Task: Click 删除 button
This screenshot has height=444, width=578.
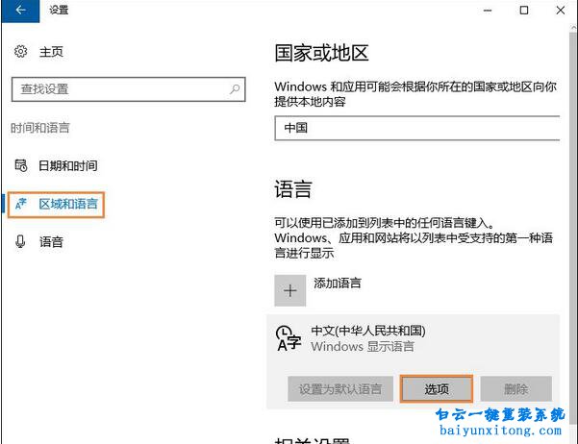Action: click(516, 388)
